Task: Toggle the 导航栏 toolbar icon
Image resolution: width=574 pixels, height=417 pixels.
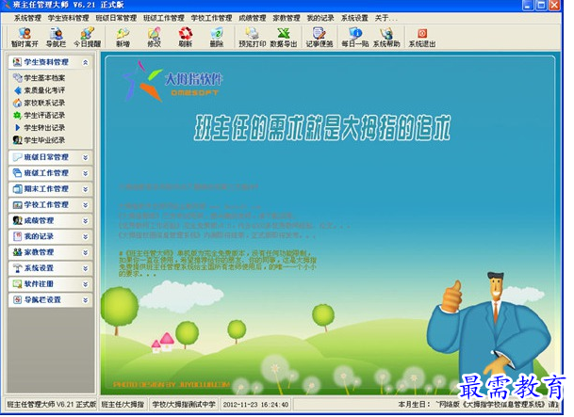Action: [x=56, y=38]
